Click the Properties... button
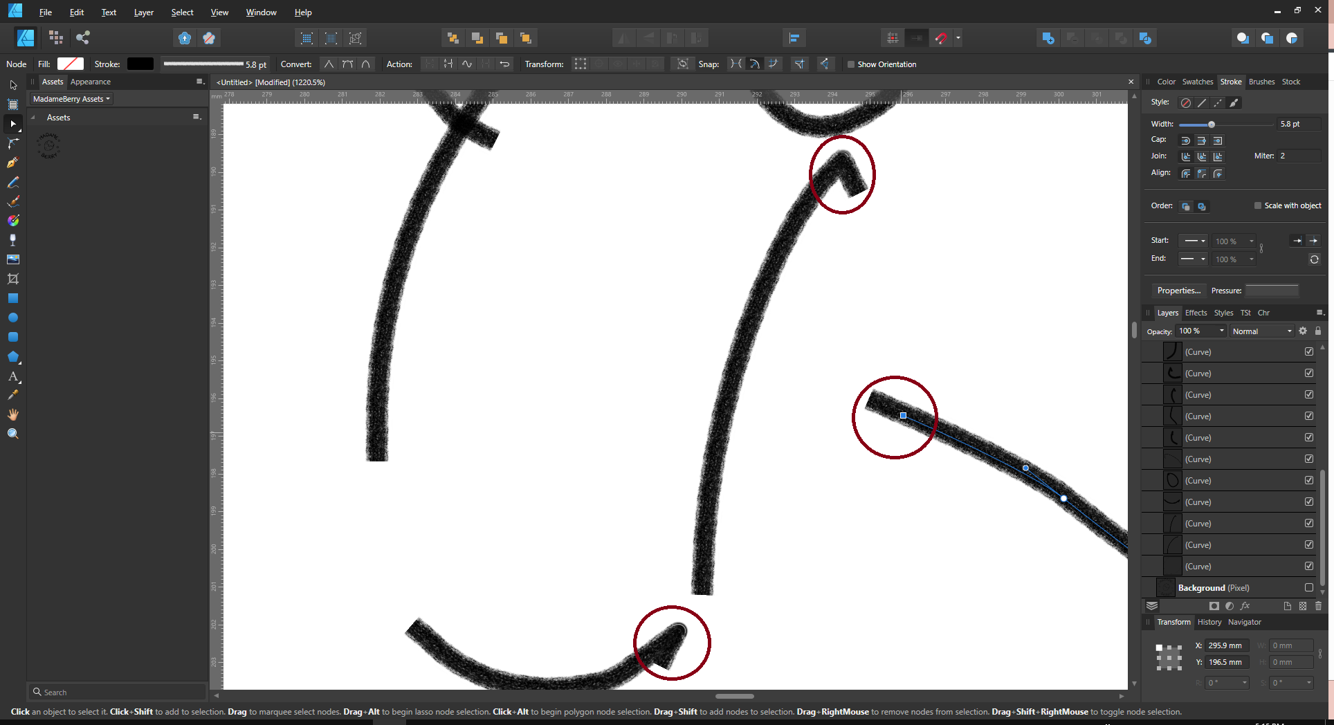1334x725 pixels. [1178, 291]
